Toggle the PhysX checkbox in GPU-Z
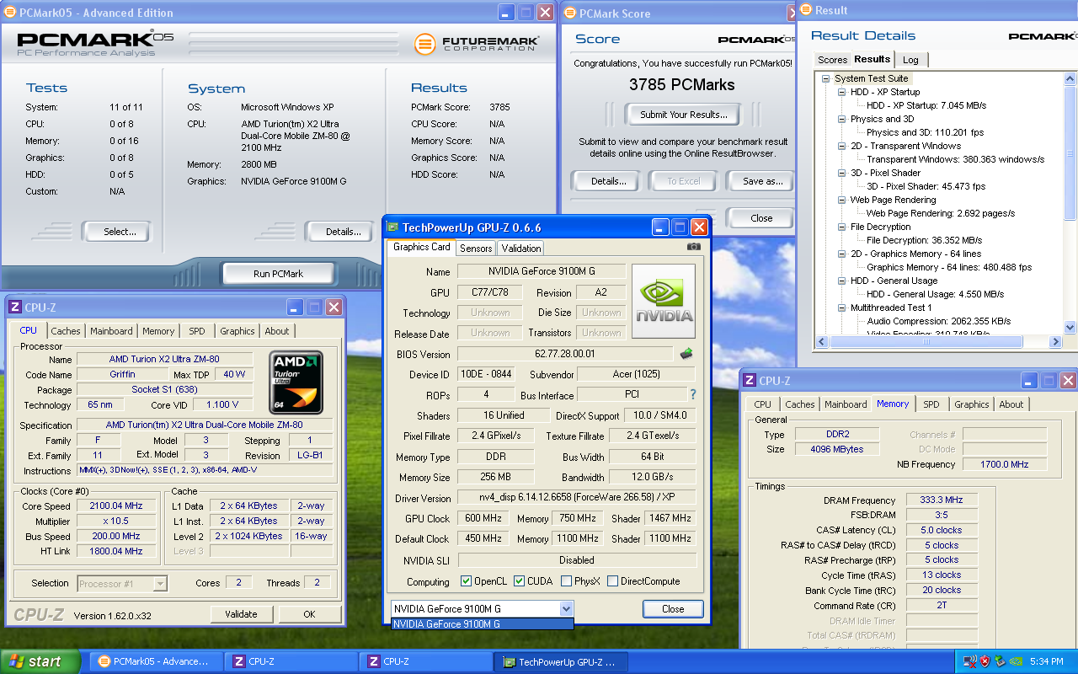Viewport: 1078px width, 674px height. [x=566, y=581]
